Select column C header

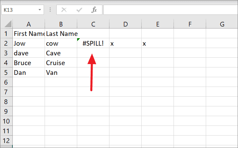coord(93,24)
